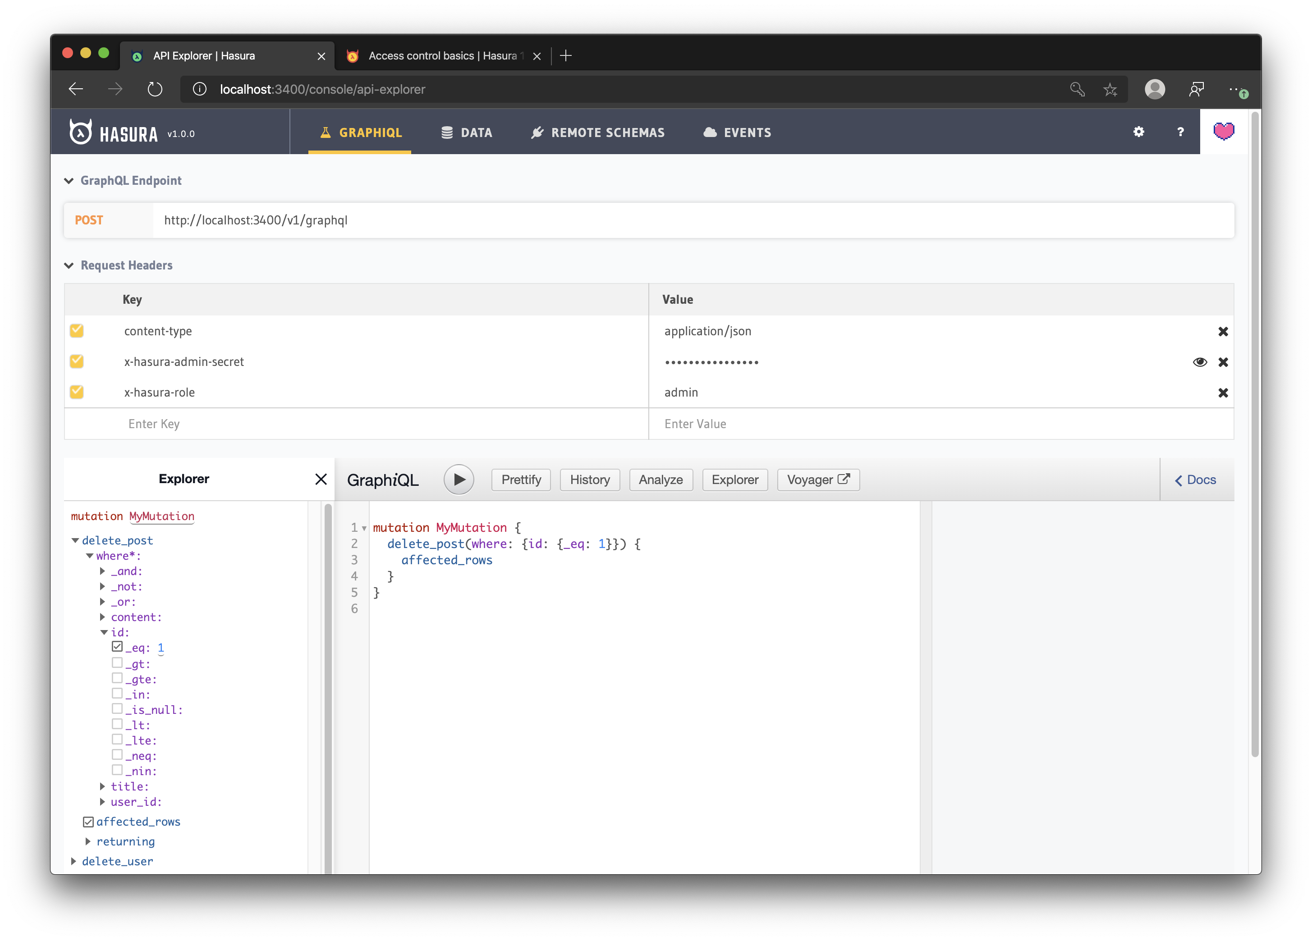Expand the returning tree node
This screenshot has width=1312, height=941.
click(88, 841)
